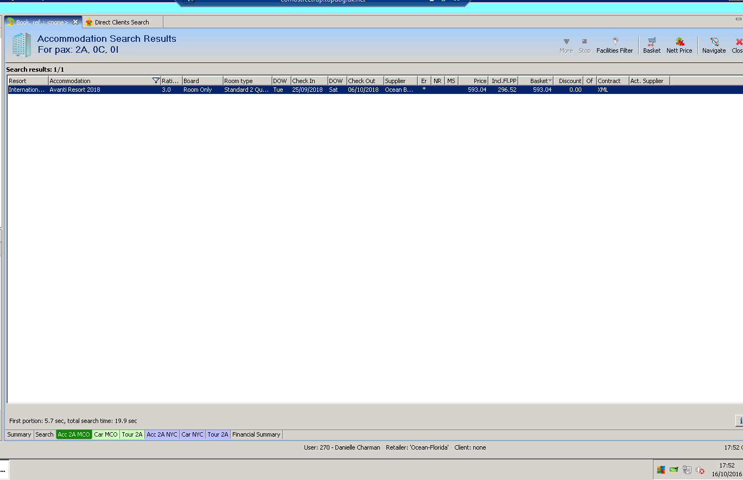Click the Accommodation column filter funnel
The image size is (743, 480).
(156, 81)
